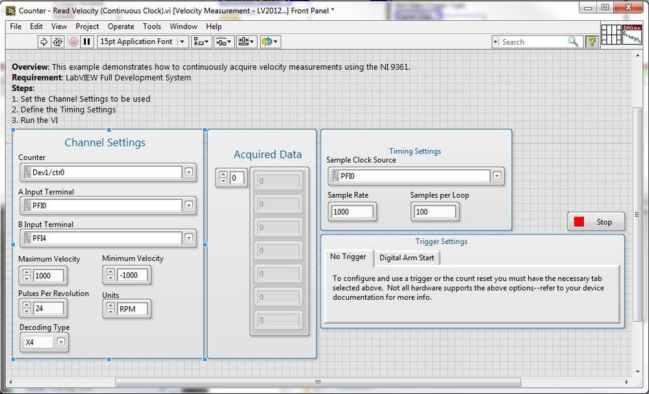Expand the Sample Clock Source dropdown
The image size is (649, 394).
(x=497, y=176)
